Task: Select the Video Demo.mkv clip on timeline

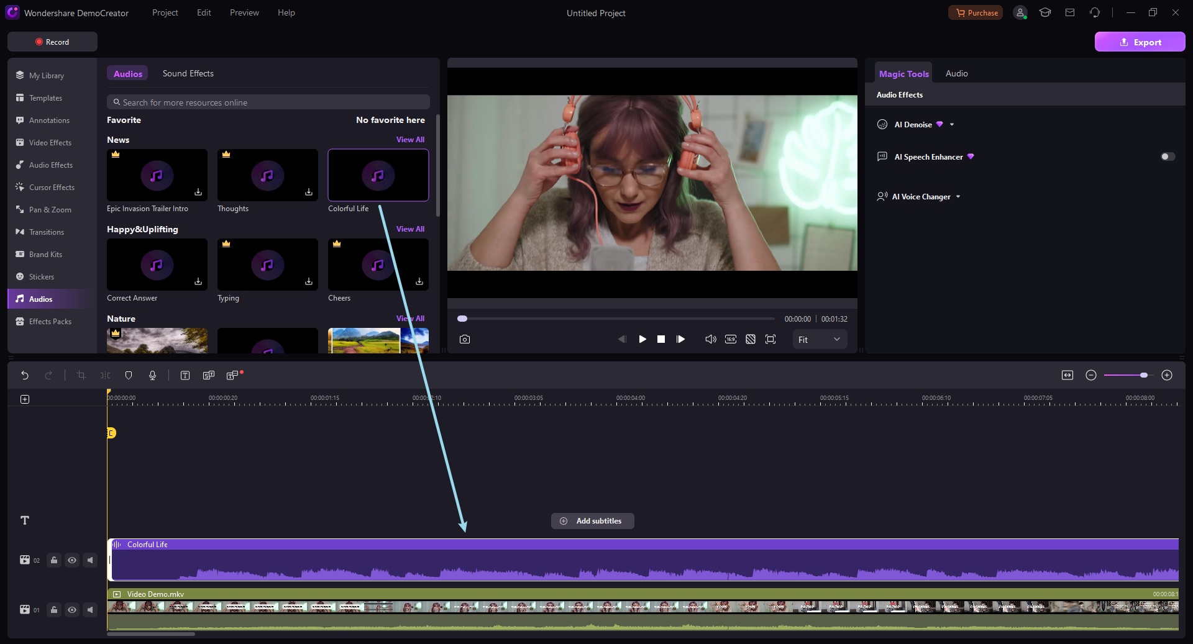Action: coord(643,610)
